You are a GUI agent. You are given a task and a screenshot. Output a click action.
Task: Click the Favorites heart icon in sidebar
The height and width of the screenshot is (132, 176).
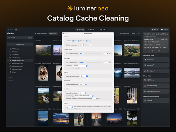point(10,52)
